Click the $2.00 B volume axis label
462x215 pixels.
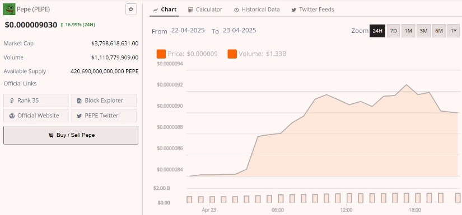coord(161,188)
